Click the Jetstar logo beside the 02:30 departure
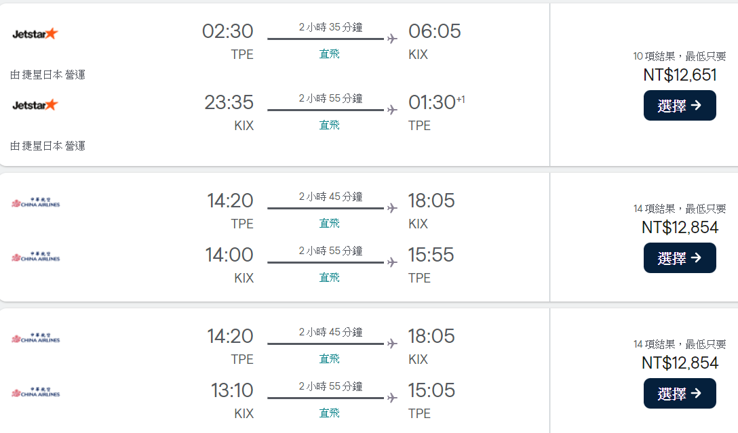The width and height of the screenshot is (738, 433). click(35, 34)
